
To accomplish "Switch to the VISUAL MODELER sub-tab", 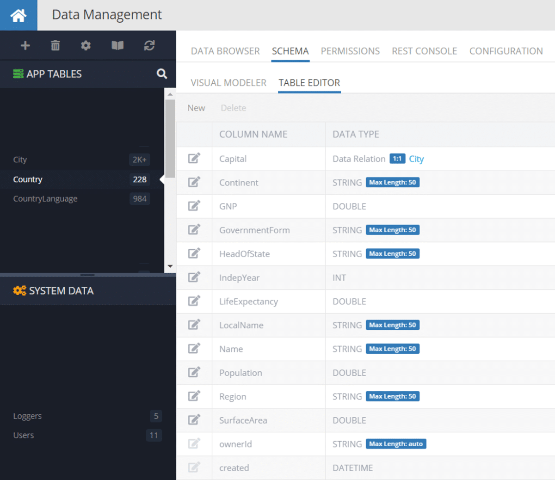I will click(228, 82).
